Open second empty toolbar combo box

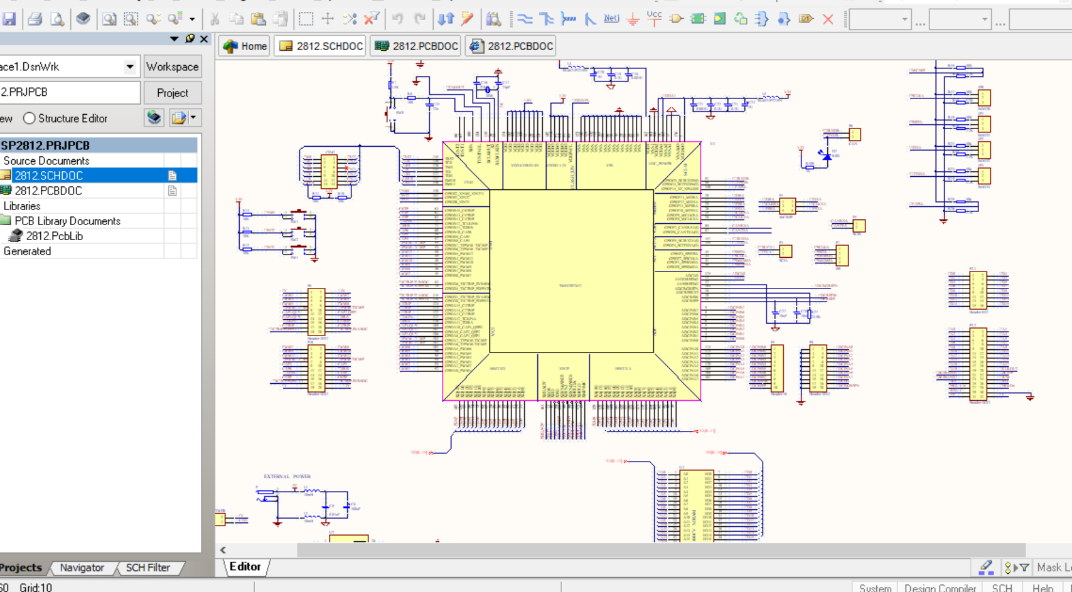point(960,19)
